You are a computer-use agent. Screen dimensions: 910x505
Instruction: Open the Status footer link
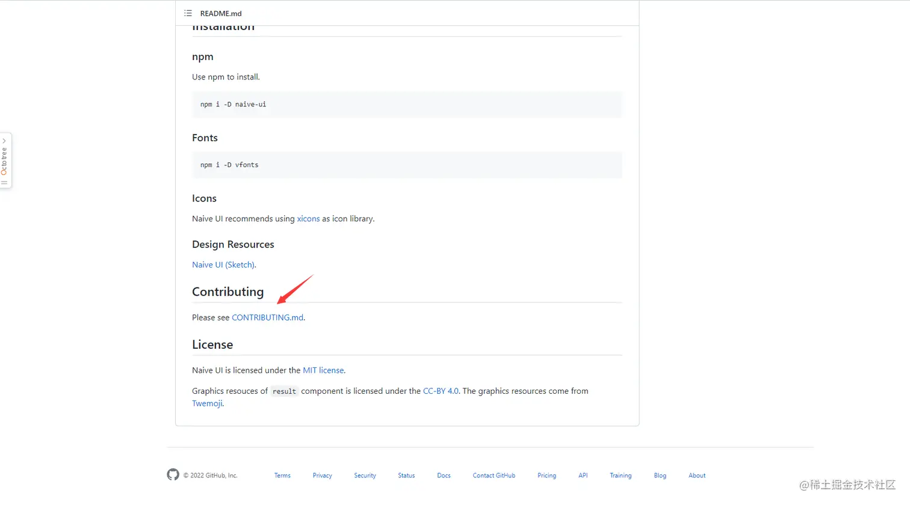tap(406, 476)
